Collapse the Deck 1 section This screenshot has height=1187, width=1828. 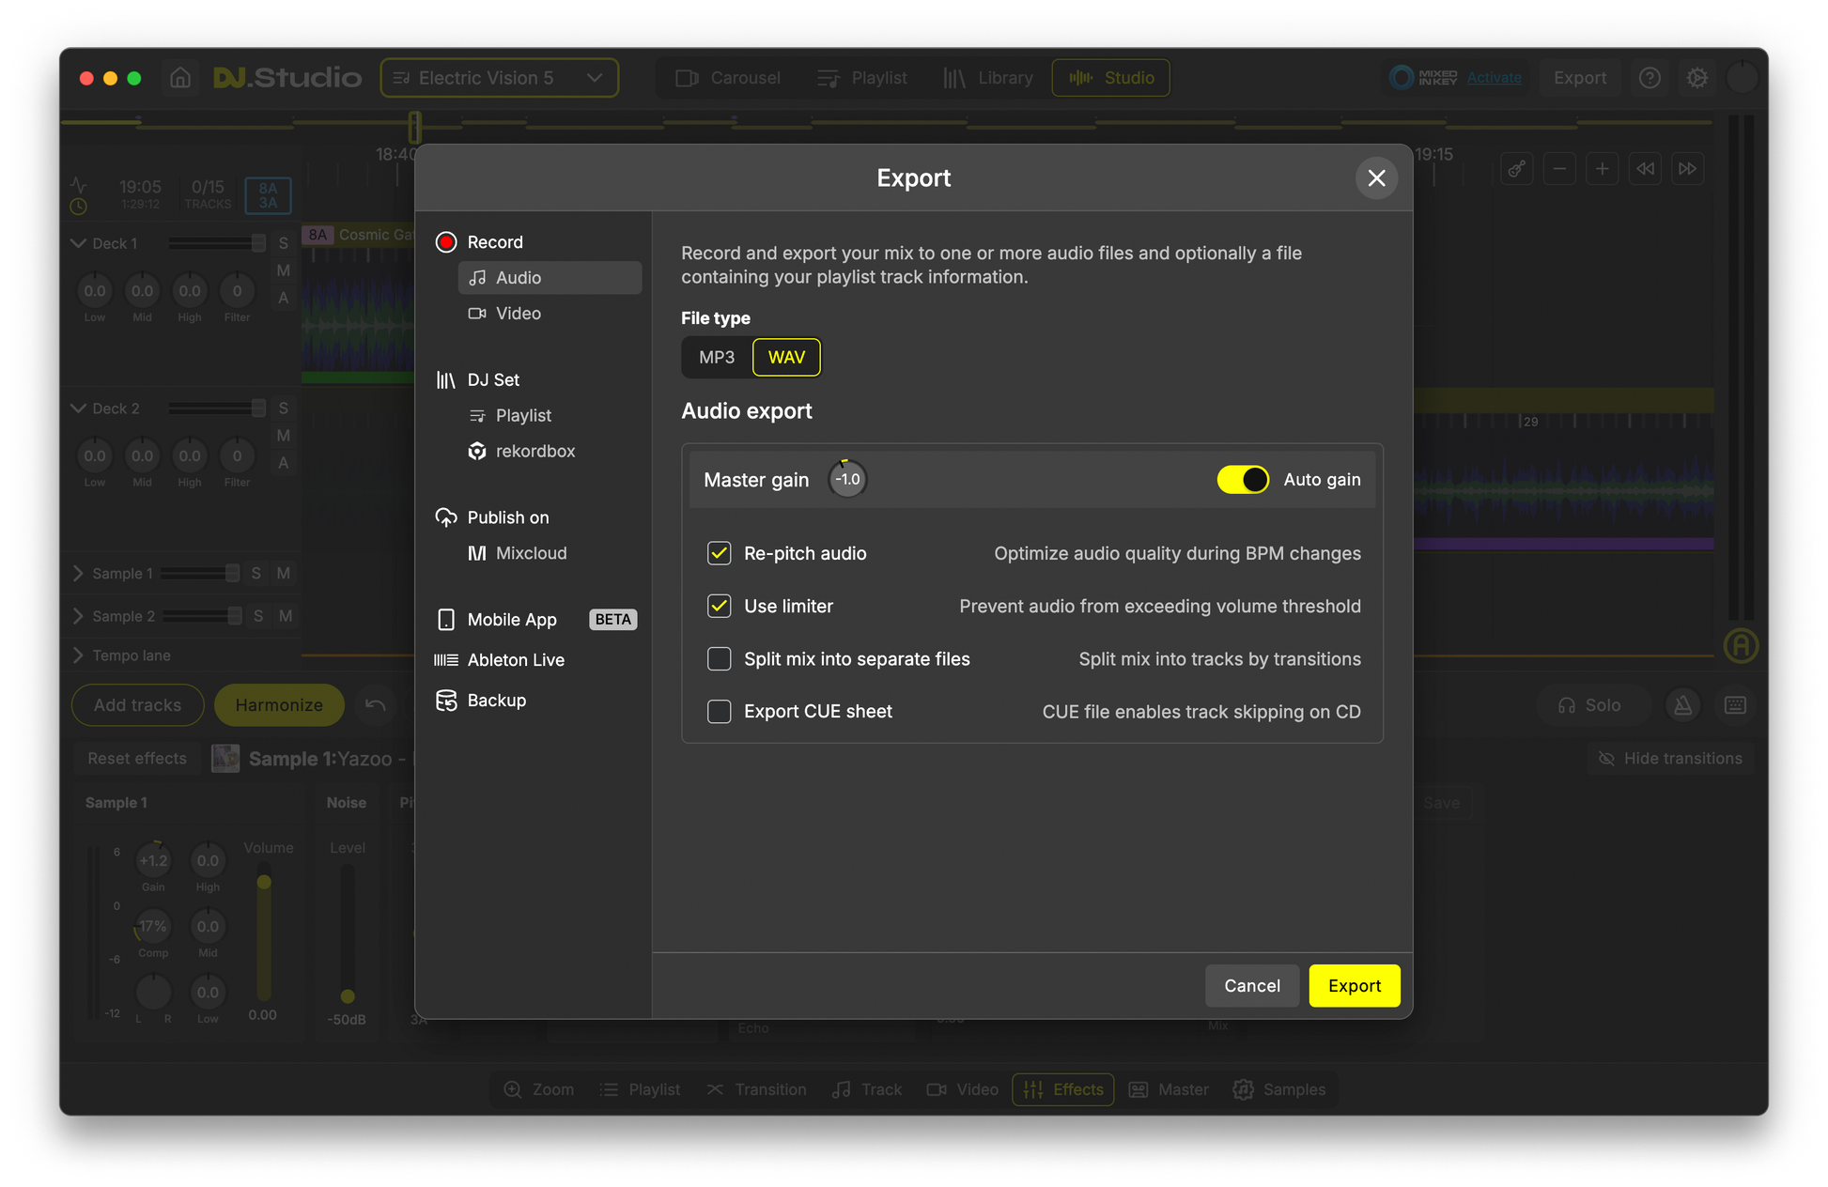pyautogui.click(x=79, y=243)
